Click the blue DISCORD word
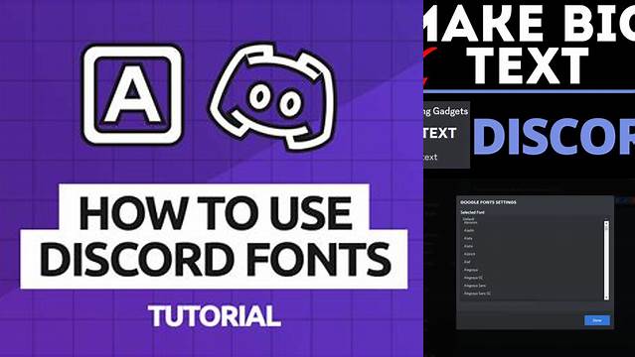 (x=554, y=137)
